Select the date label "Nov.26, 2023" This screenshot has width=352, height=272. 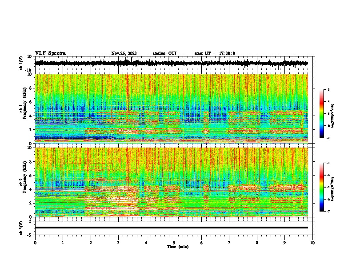click(124, 53)
